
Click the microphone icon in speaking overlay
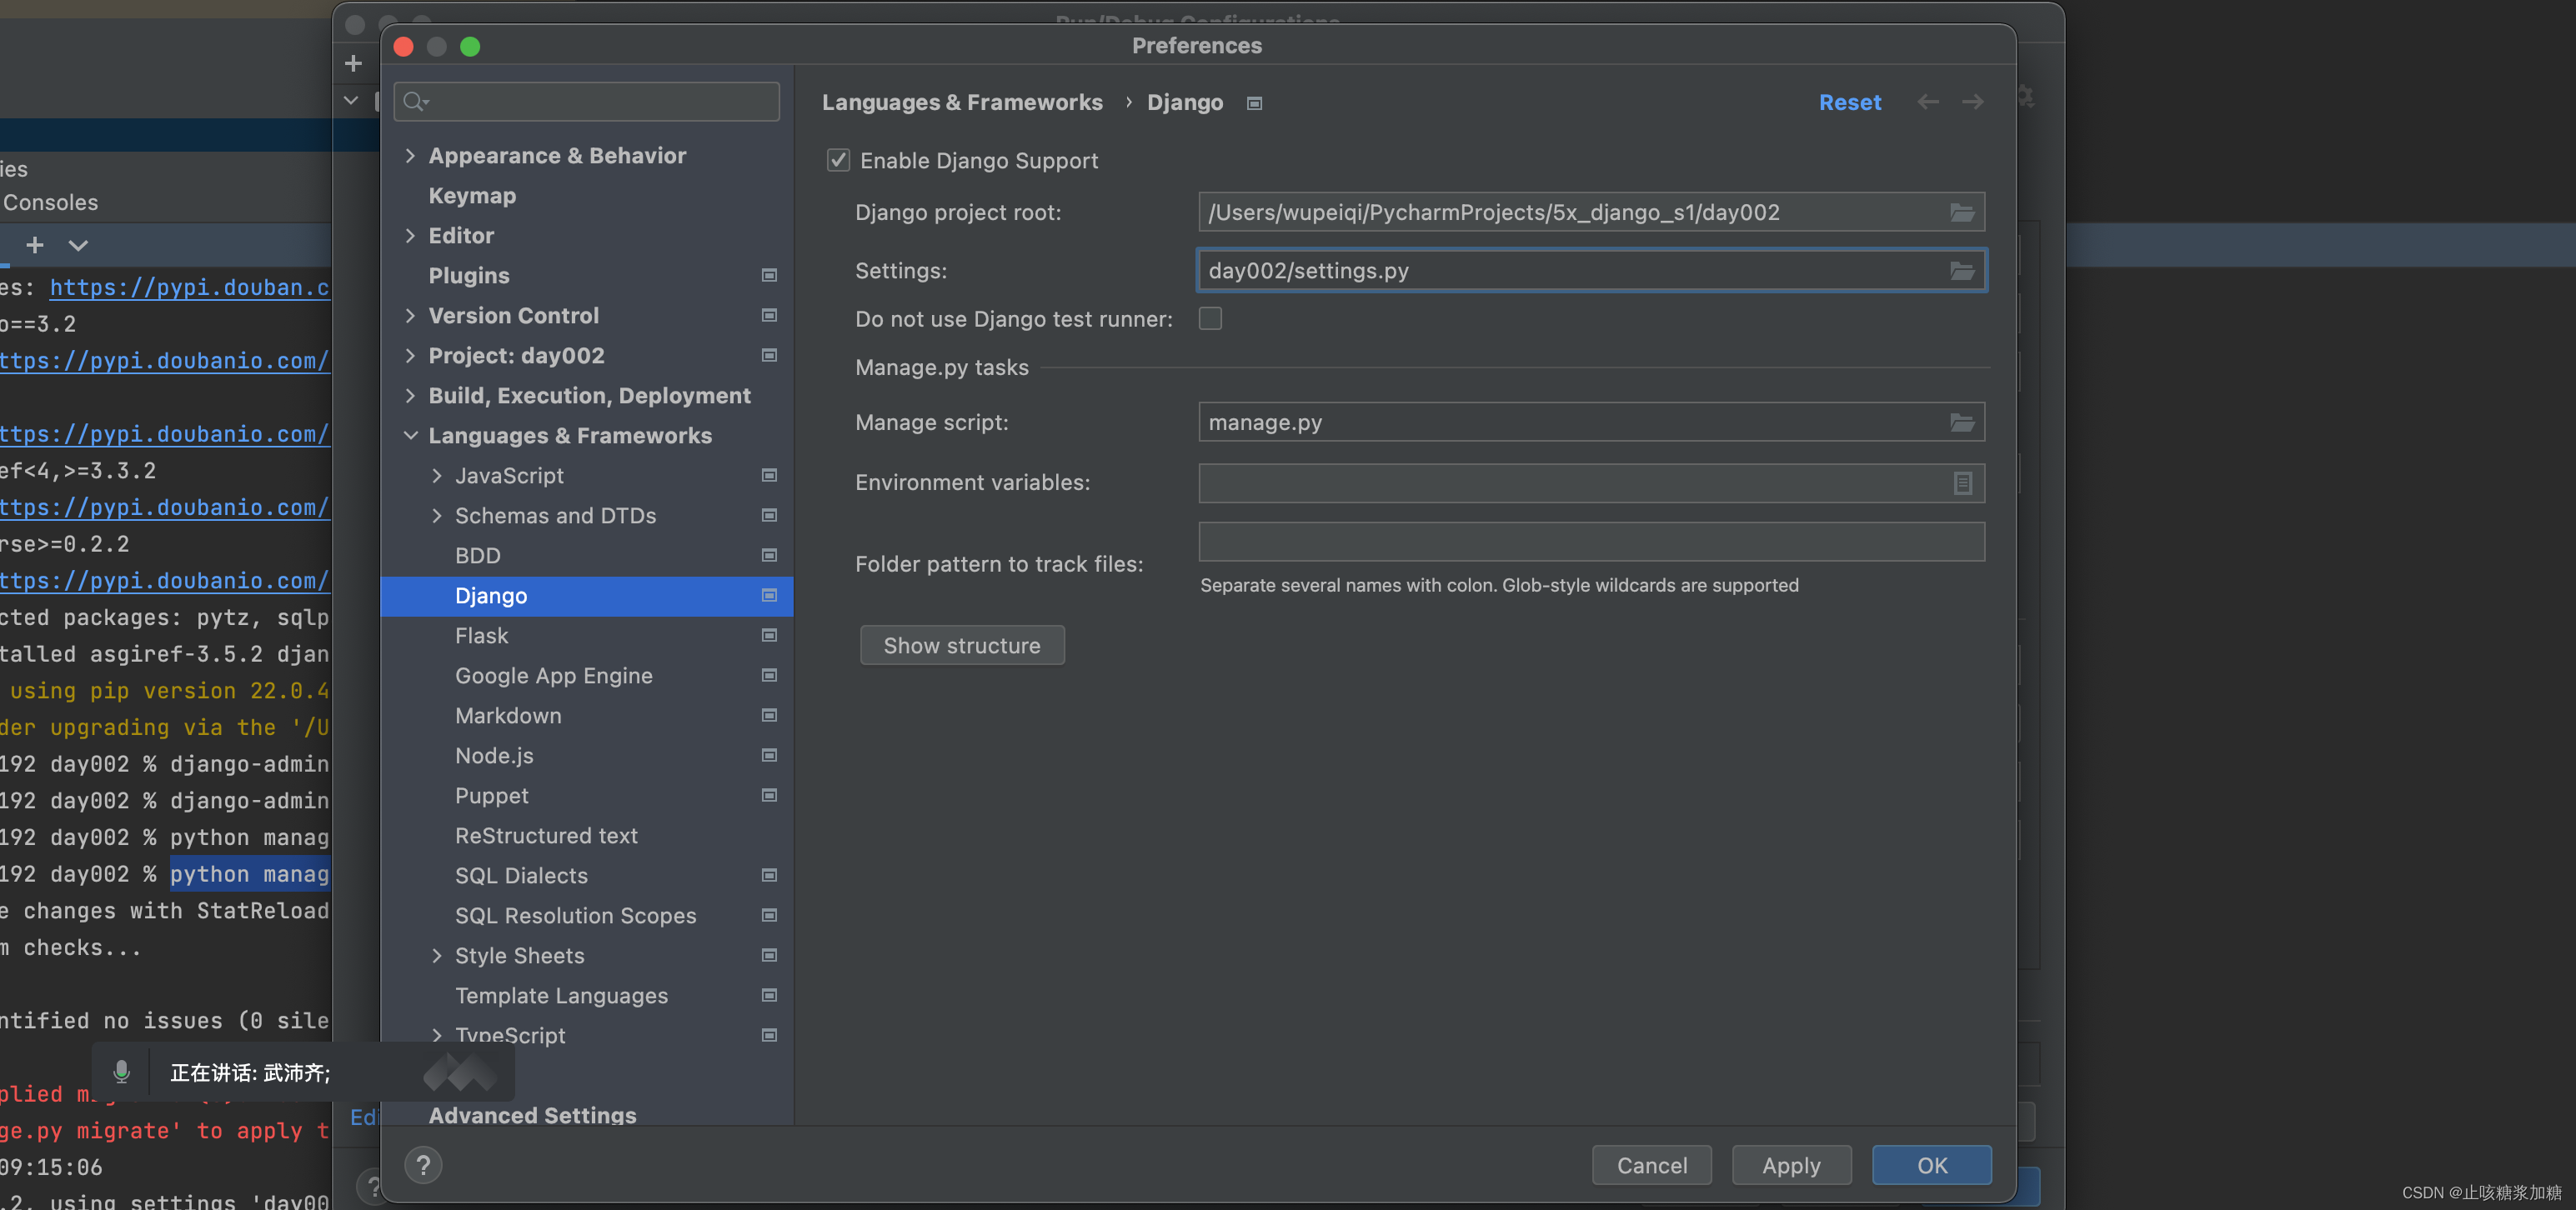coord(121,1072)
